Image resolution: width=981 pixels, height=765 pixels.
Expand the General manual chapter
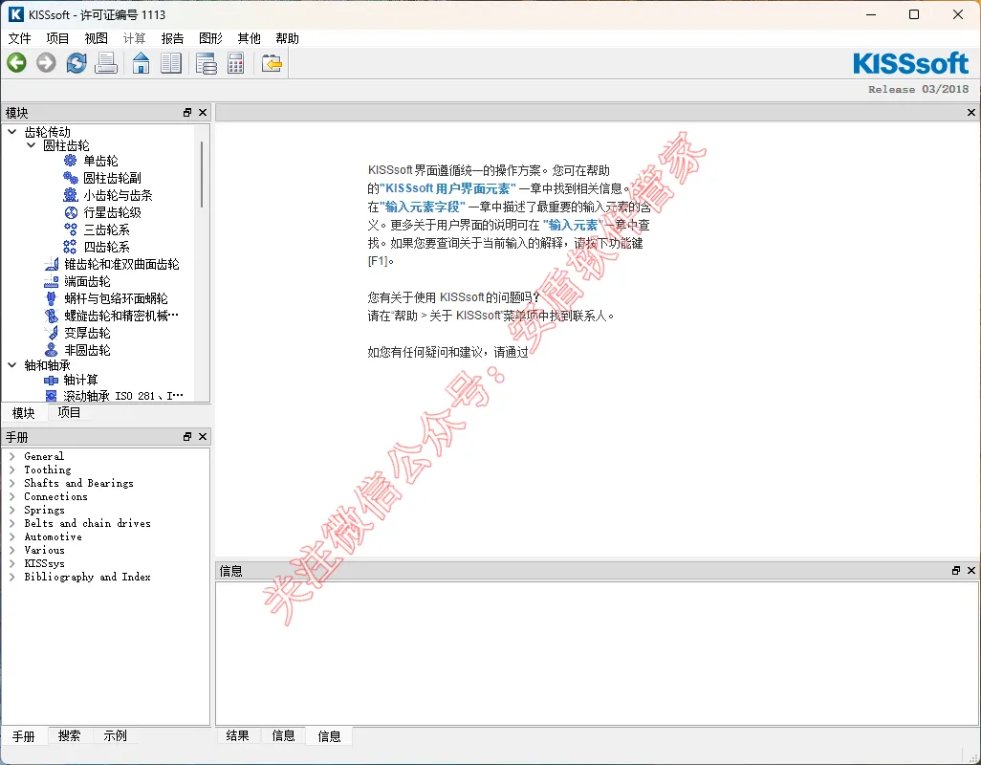coord(11,457)
